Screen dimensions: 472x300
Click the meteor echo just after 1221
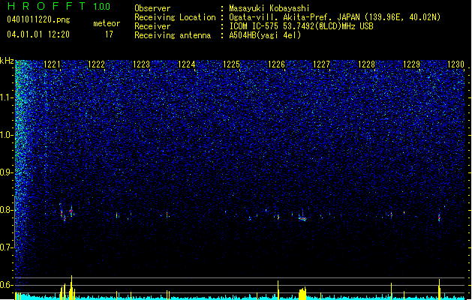click(x=62, y=213)
